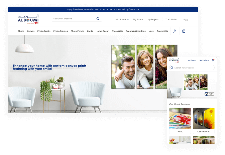Screen dimensions: 225x155
Task: Click the Alboumi logo in mobile view
Action: pos(174,60)
